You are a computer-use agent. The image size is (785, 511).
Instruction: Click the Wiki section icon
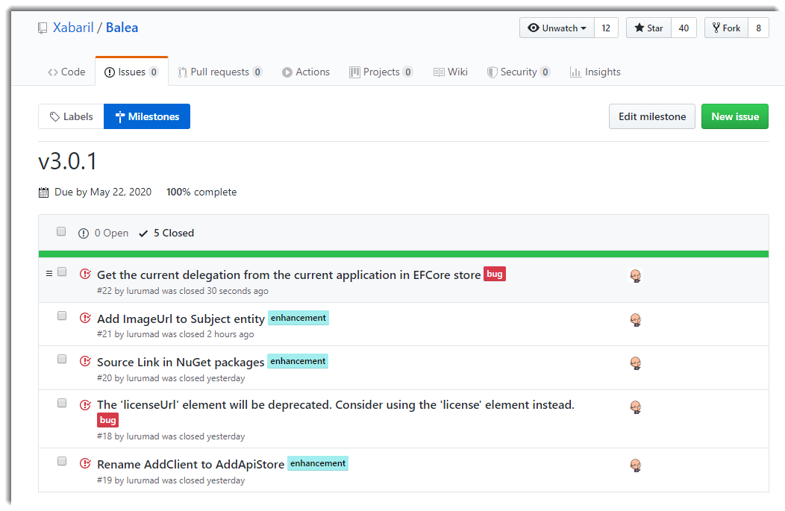click(439, 72)
